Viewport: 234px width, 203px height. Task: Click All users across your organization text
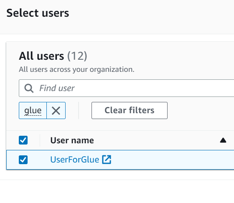click(x=76, y=69)
